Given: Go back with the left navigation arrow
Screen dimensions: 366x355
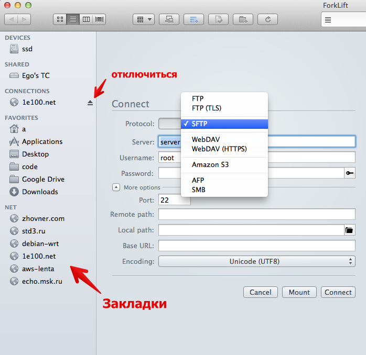Looking at the screenshot, I should (11, 19).
